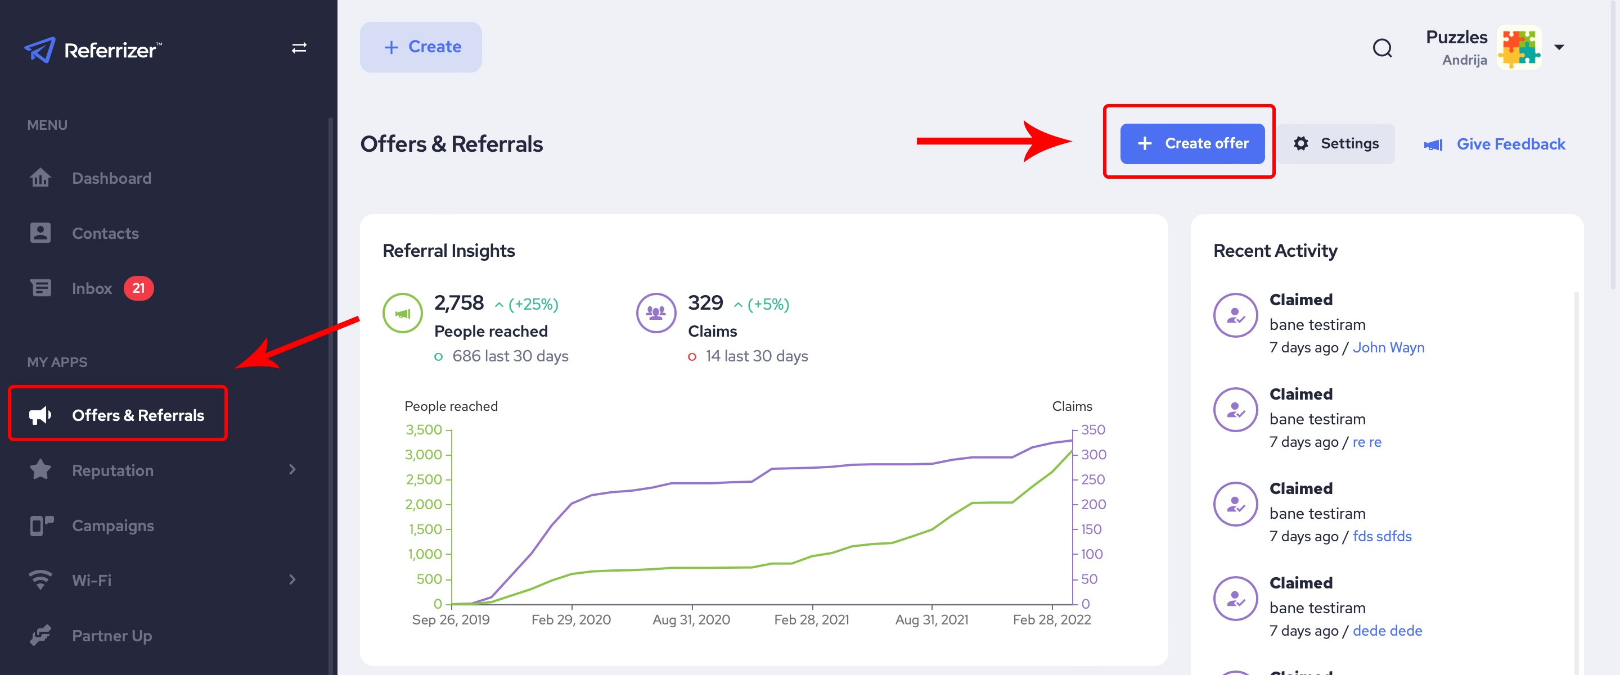
Task: Click the Wi-Fi signal icon
Action: click(x=40, y=579)
